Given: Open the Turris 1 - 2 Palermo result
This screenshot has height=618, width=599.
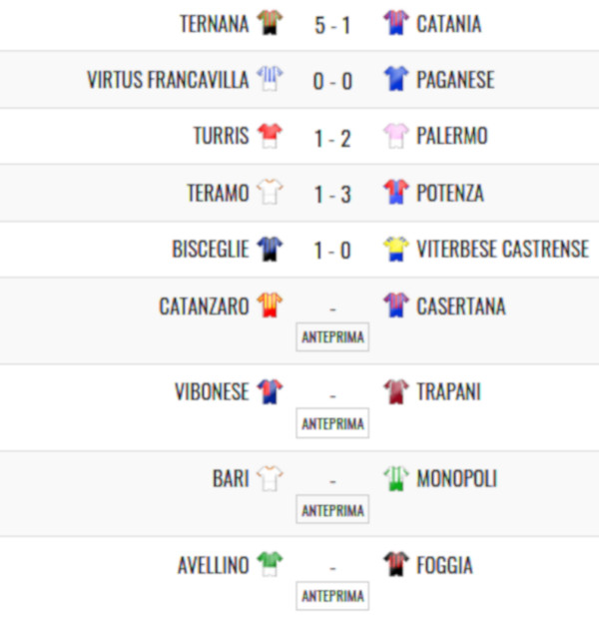Looking at the screenshot, I should coord(332,138).
